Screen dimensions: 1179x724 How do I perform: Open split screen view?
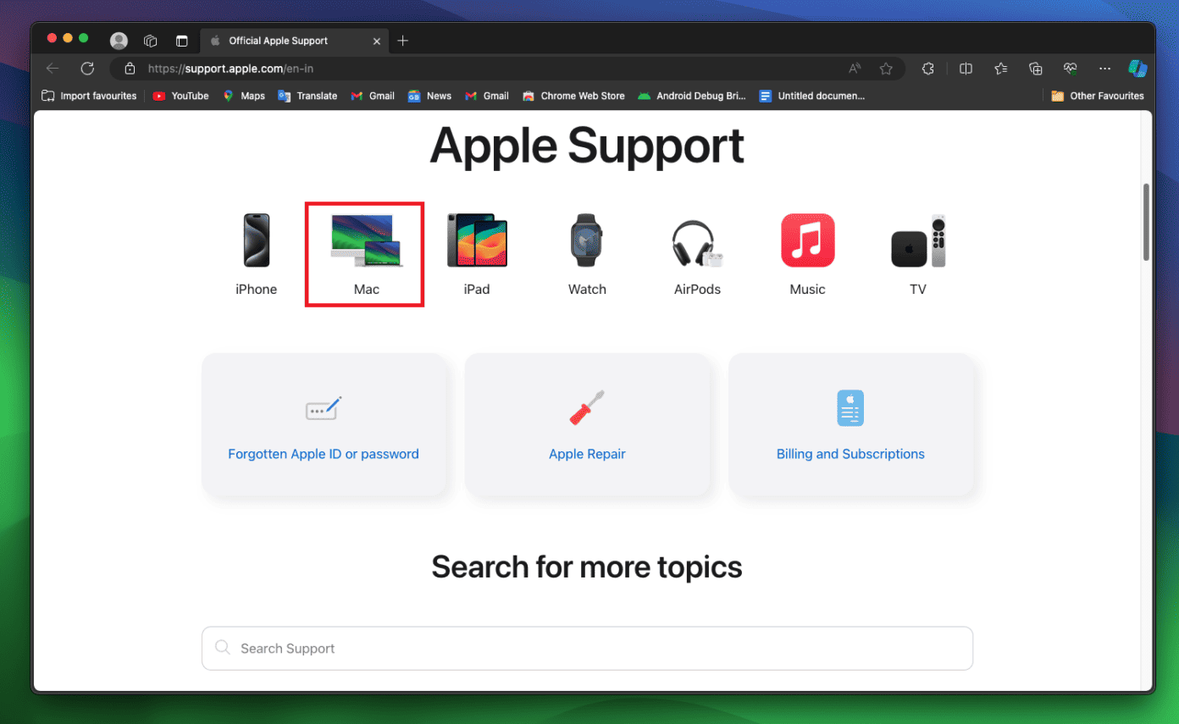[966, 68]
